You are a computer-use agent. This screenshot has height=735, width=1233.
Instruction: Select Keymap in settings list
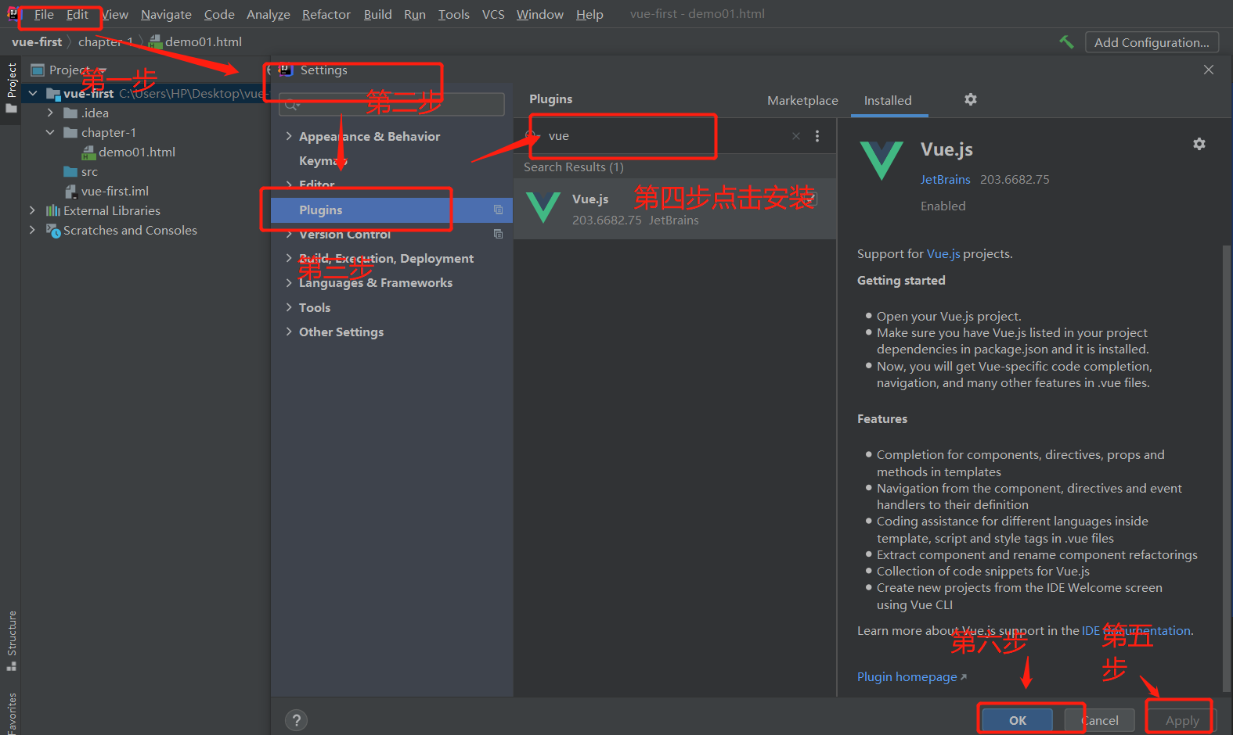click(x=323, y=161)
